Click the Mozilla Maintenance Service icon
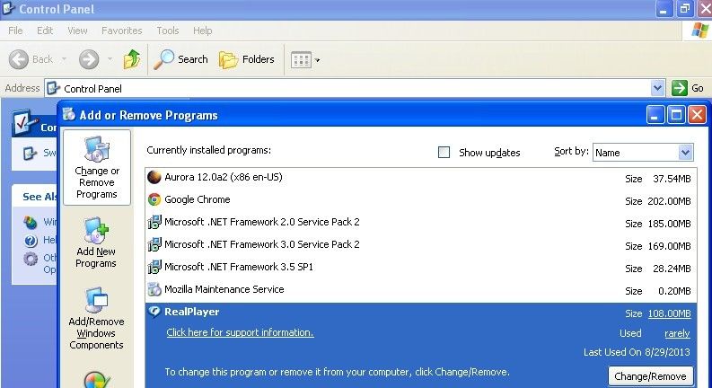The width and height of the screenshot is (712, 388). click(x=154, y=289)
